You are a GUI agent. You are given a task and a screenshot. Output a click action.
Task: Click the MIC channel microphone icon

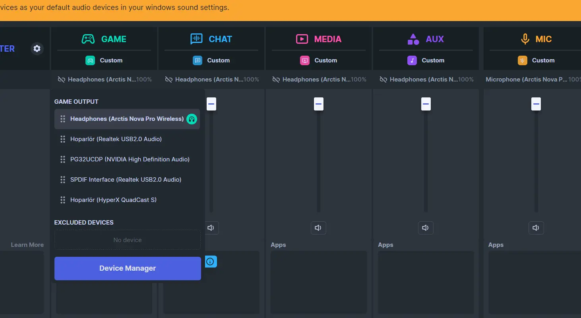pos(525,39)
